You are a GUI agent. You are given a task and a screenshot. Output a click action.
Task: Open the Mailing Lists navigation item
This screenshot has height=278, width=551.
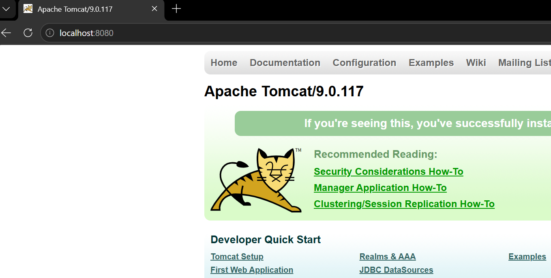524,63
